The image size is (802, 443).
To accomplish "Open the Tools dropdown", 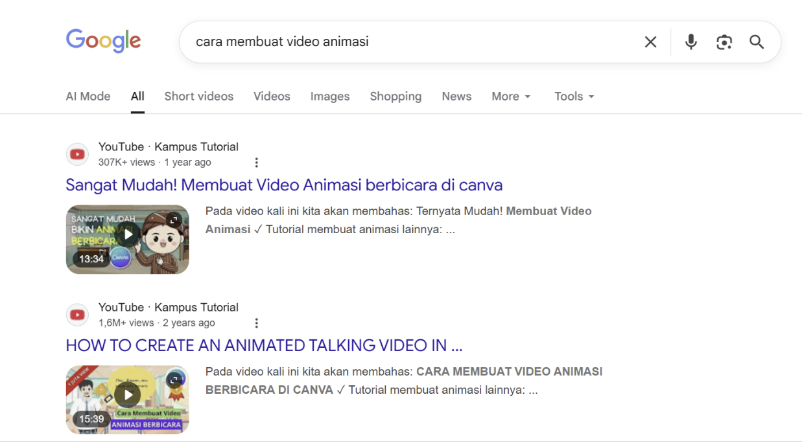I will 574,97.
